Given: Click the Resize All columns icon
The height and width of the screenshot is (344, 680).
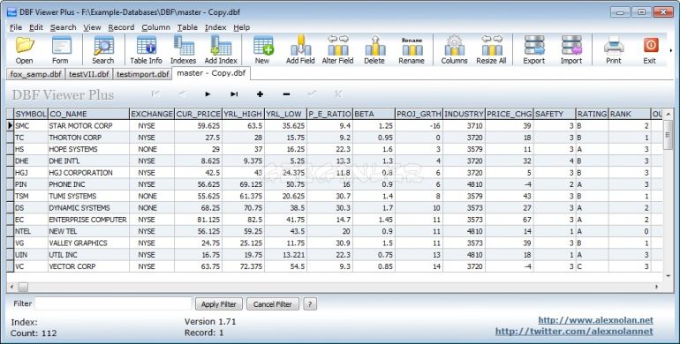Looking at the screenshot, I should tap(491, 50).
